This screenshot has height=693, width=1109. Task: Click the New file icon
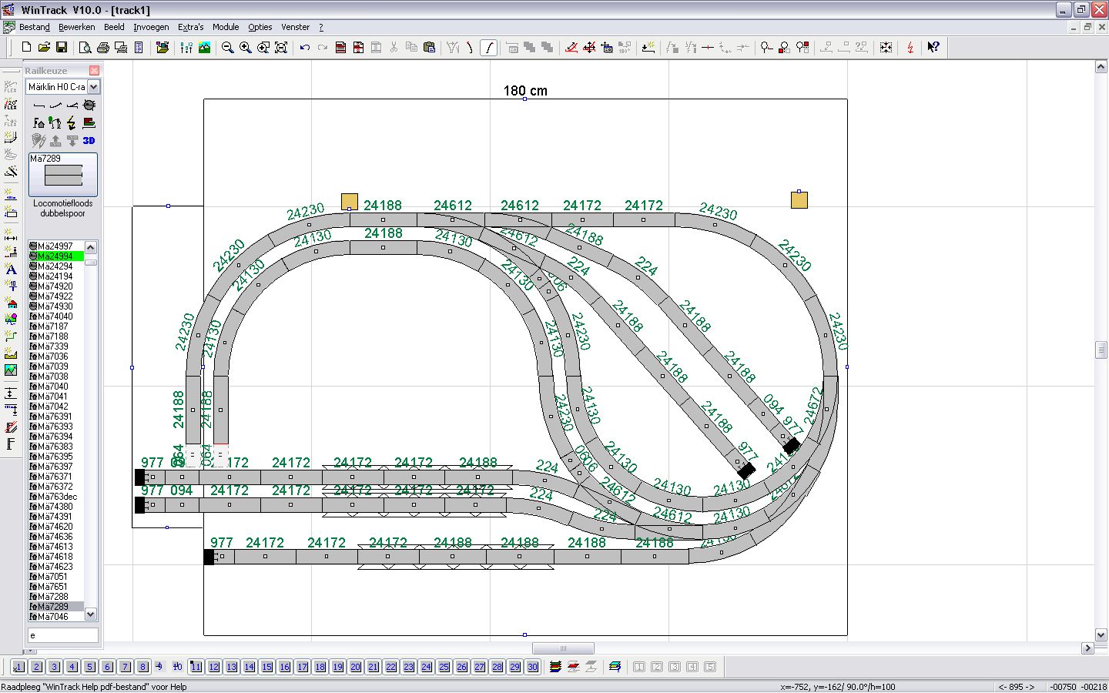pyautogui.click(x=26, y=47)
